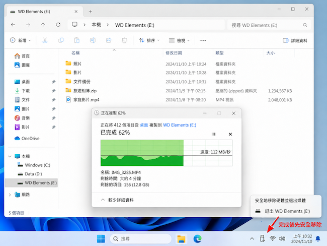Open the three-dots more options menu

pos(203,40)
